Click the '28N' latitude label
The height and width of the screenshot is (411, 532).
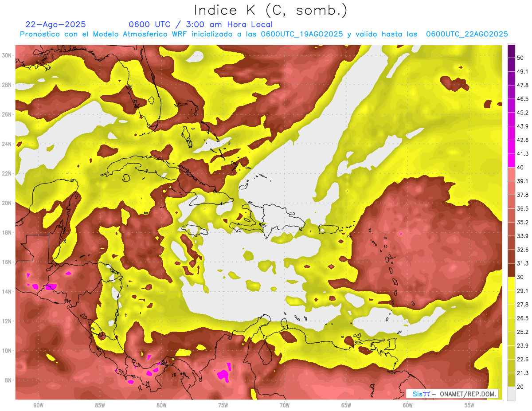(7, 85)
